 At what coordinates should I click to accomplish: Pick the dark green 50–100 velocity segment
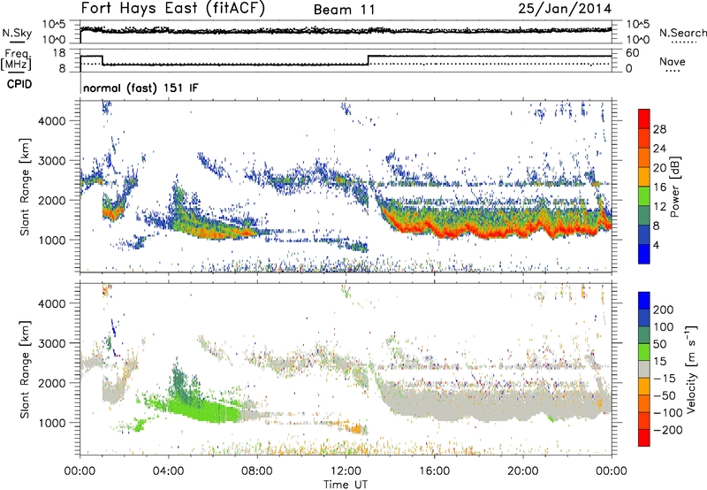[644, 335]
